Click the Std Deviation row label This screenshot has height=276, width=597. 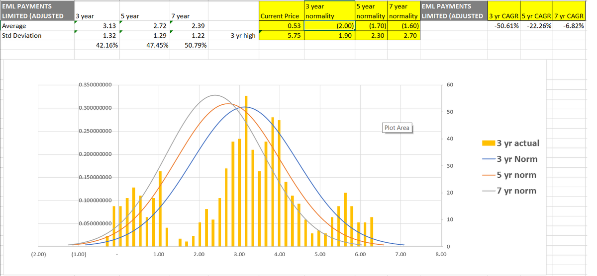[37, 36]
